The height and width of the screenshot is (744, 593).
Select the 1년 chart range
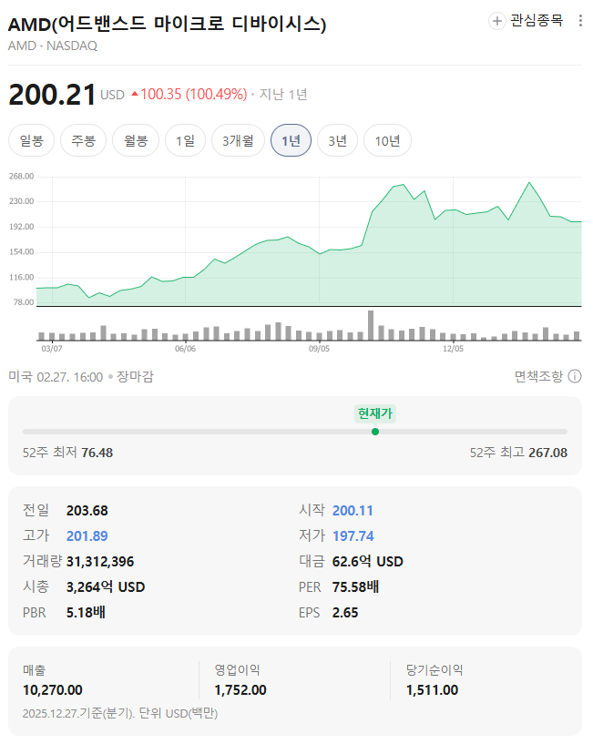291,140
